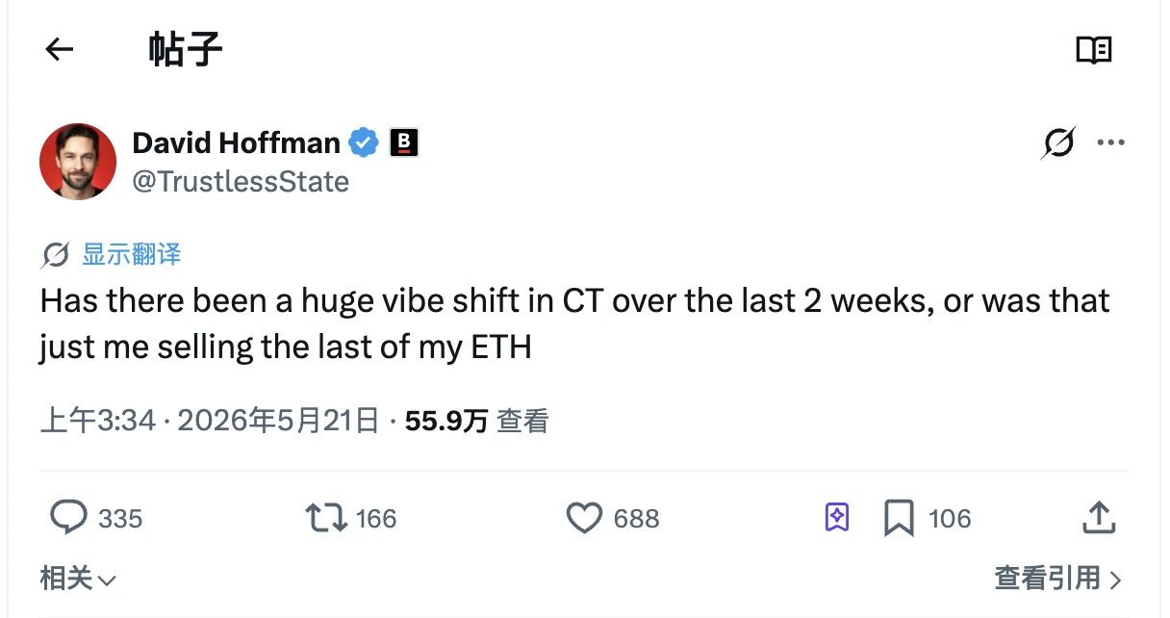Click 显示翻译 to translate the post
The image size is (1170, 618).
(x=131, y=254)
